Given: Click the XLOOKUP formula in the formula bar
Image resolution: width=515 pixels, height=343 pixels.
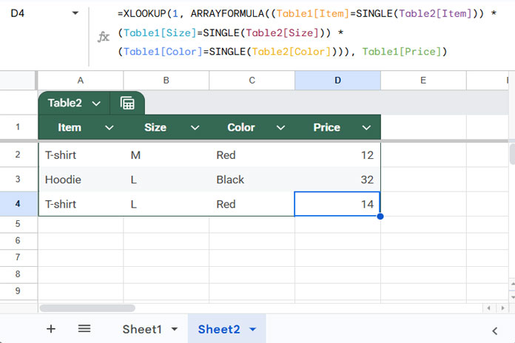Looking at the screenshot, I should 307,33.
